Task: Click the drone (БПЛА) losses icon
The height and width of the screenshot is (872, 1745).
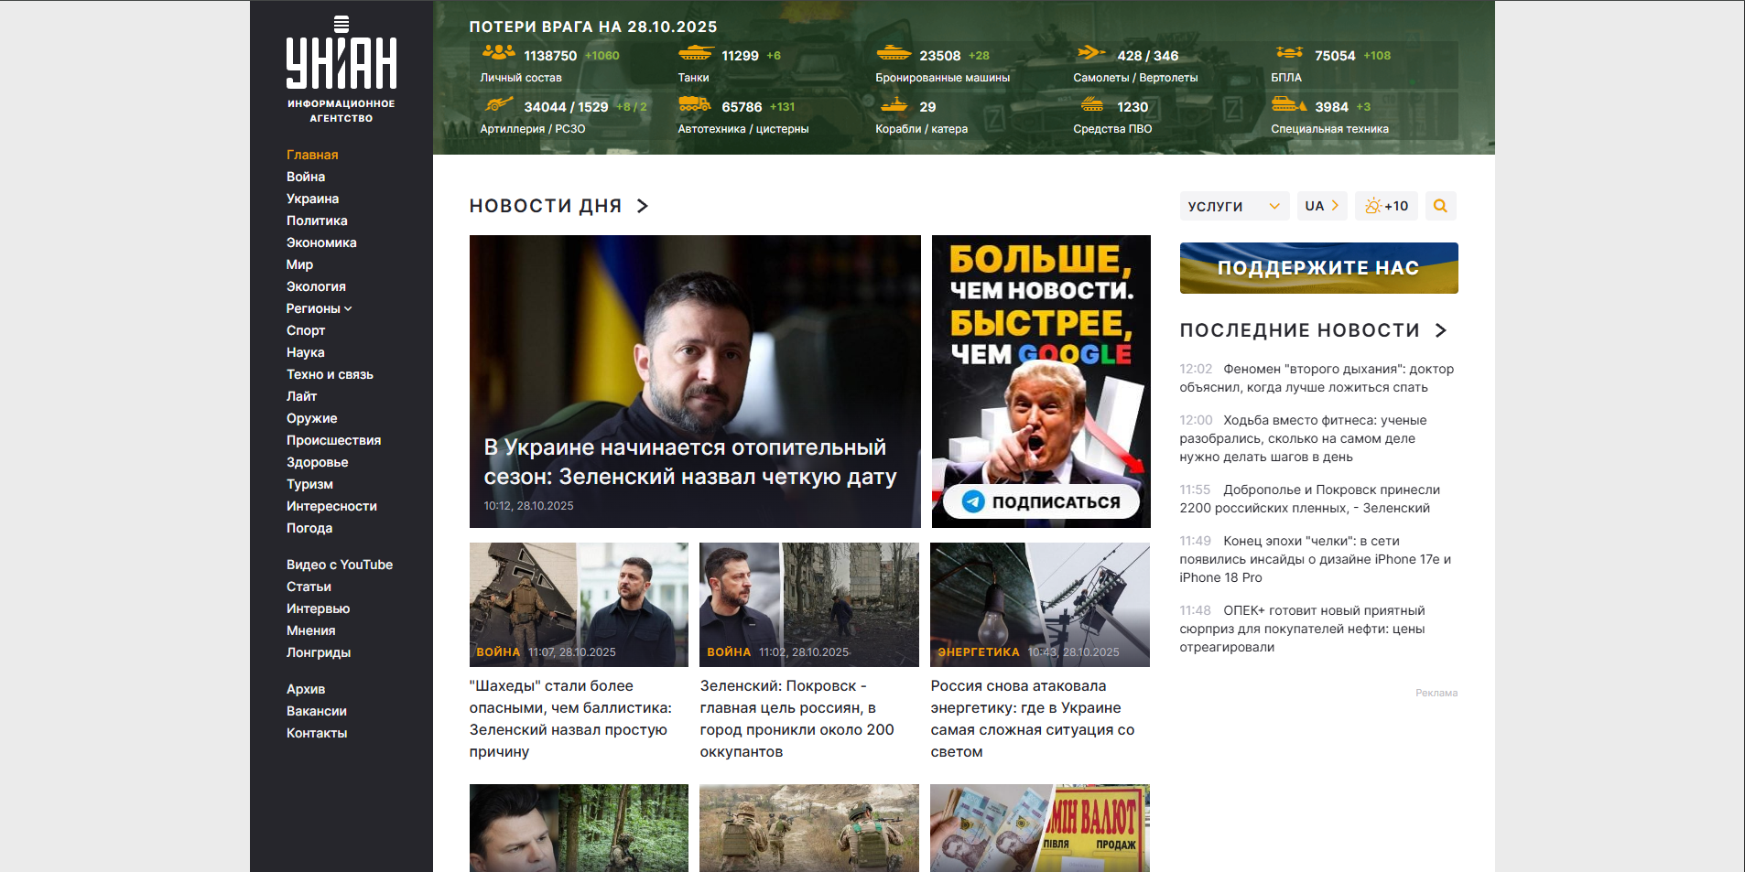Action: (x=1289, y=53)
